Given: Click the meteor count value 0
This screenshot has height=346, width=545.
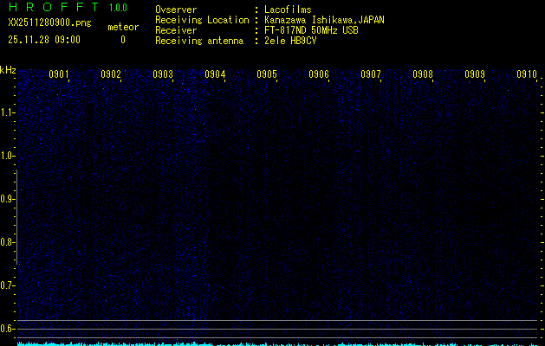Looking at the screenshot, I should click(x=122, y=40).
